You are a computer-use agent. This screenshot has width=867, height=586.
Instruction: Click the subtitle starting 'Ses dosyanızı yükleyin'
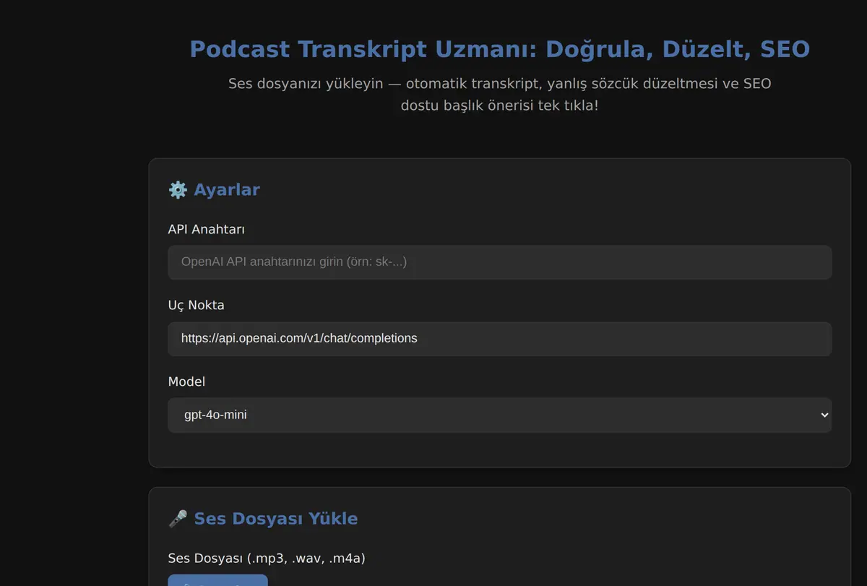click(500, 95)
